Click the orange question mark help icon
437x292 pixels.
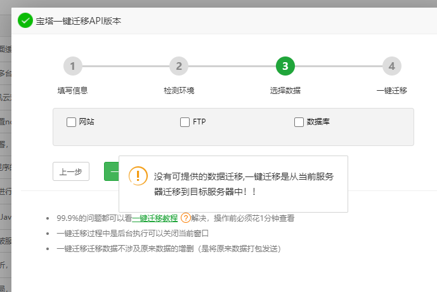pyautogui.click(x=186, y=218)
